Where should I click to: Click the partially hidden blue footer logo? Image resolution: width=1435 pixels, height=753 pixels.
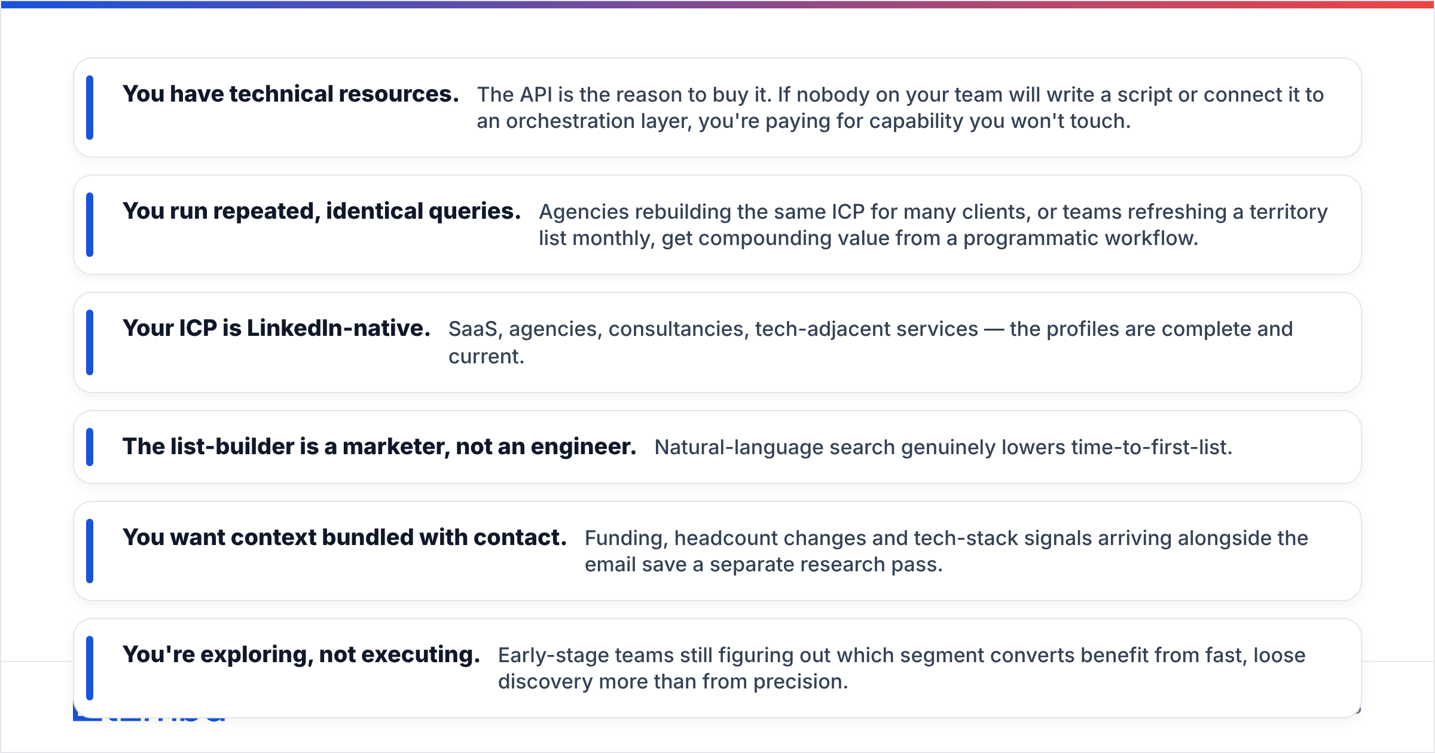149,715
